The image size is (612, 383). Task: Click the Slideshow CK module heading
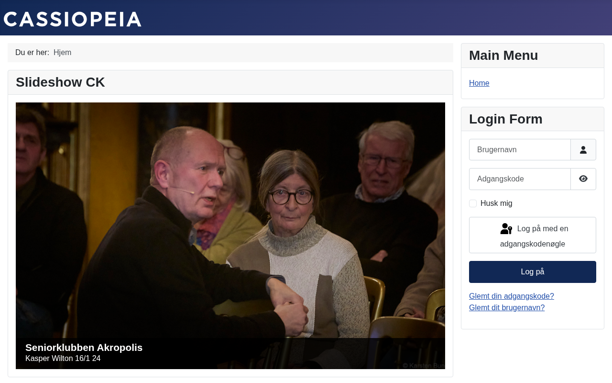point(60,82)
